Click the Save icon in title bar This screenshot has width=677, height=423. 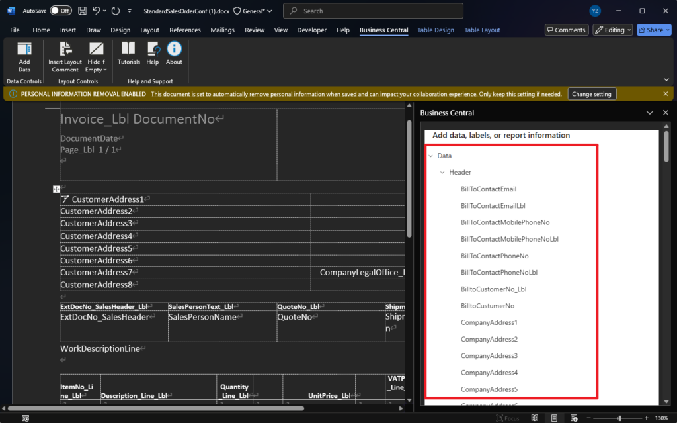tap(82, 11)
